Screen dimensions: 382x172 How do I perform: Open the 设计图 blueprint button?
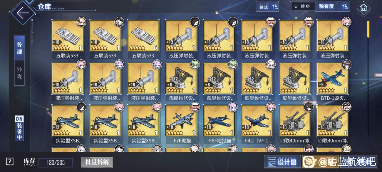click(x=282, y=162)
